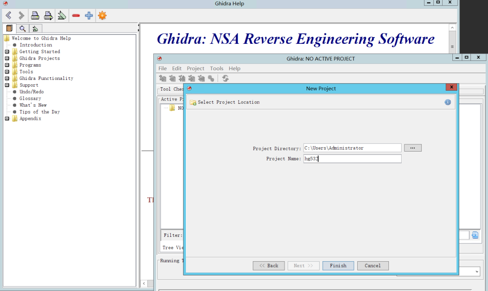Expand the Tools help topic
Image resolution: width=488 pixels, height=291 pixels.
tap(7, 72)
